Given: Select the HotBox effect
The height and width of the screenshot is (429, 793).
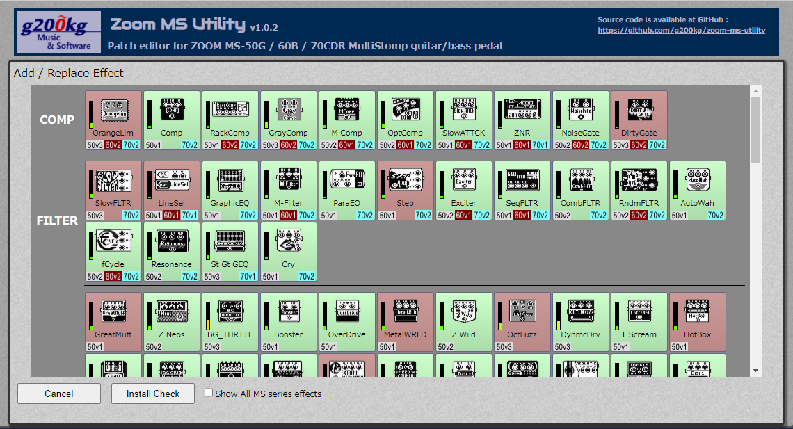Looking at the screenshot, I should [698, 322].
